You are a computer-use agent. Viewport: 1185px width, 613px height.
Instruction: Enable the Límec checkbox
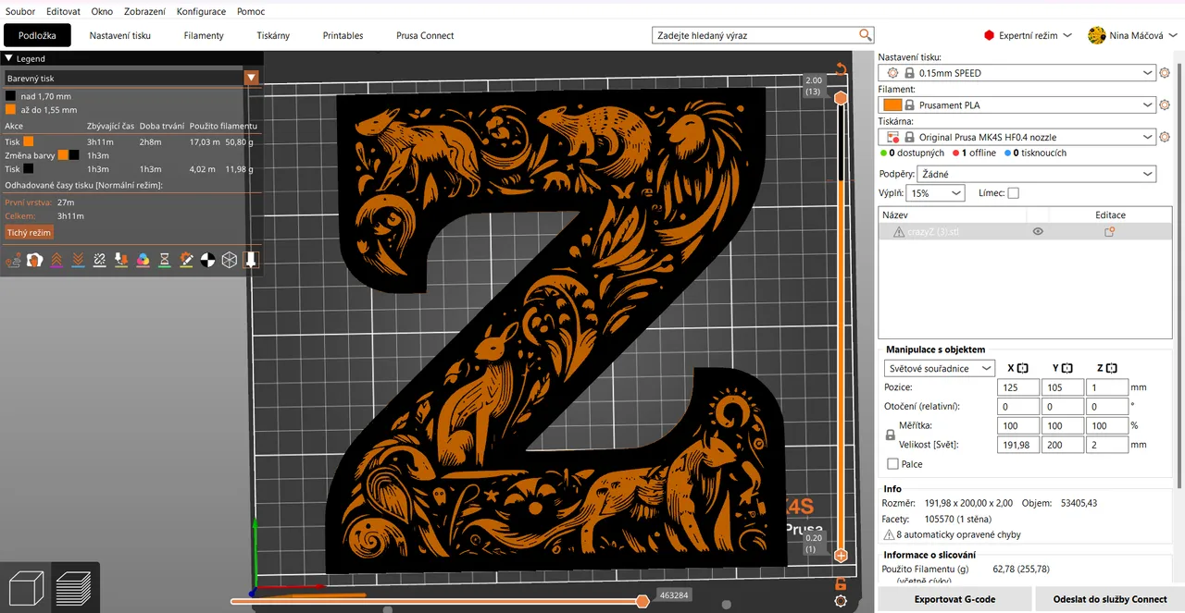pos(1013,193)
